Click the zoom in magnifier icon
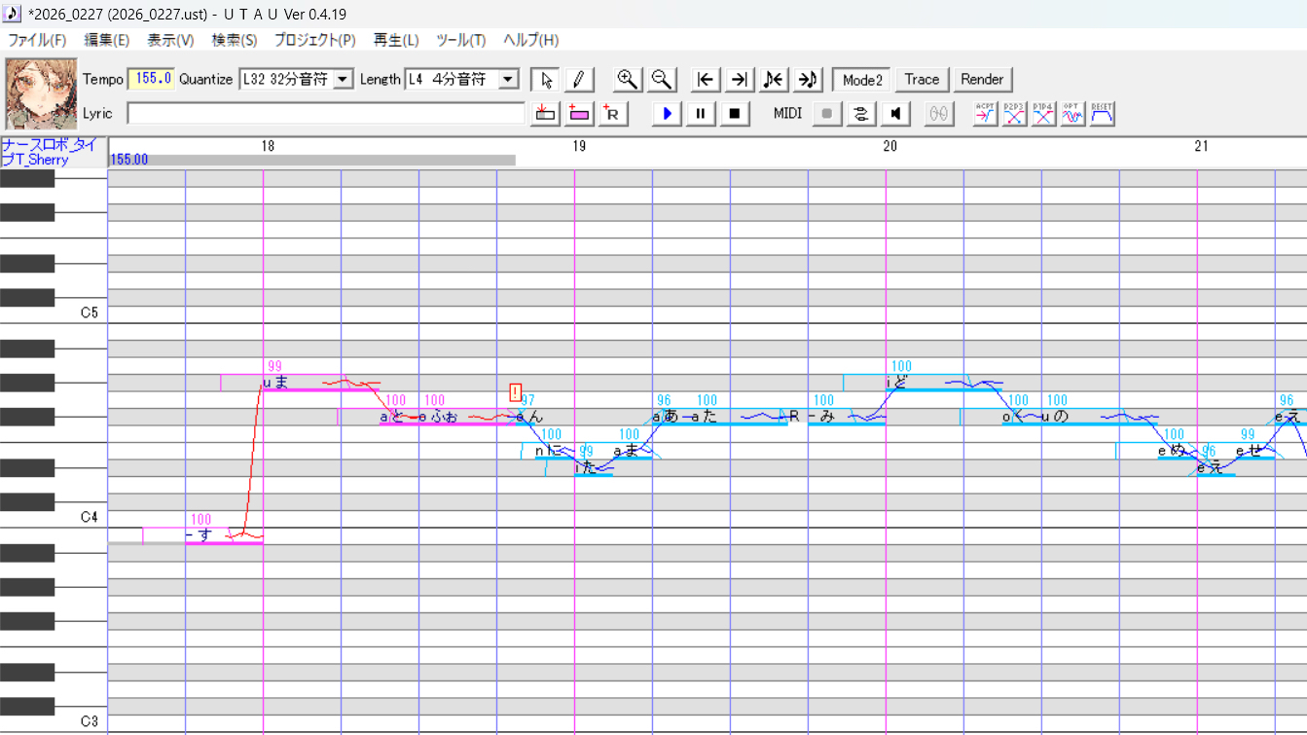This screenshot has width=1307, height=735. pyautogui.click(x=628, y=80)
